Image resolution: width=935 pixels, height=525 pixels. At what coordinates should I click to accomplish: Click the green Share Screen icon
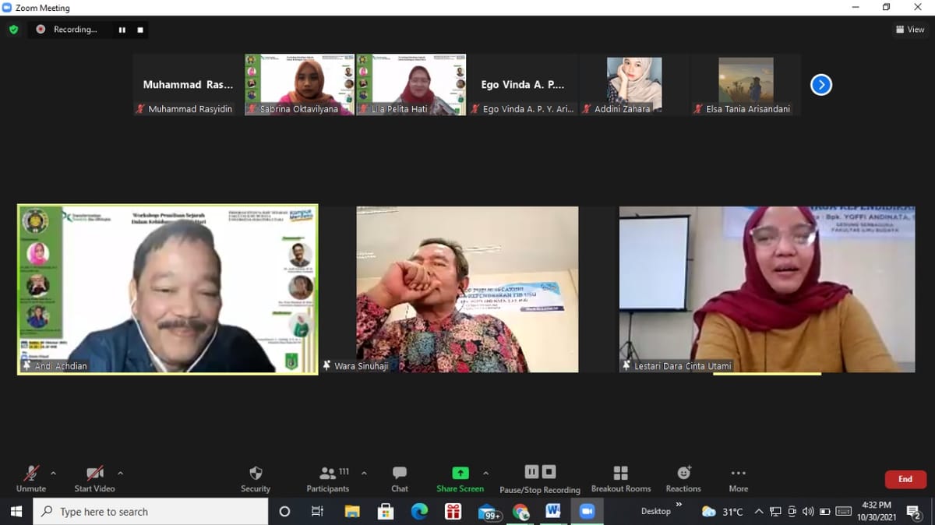click(460, 473)
